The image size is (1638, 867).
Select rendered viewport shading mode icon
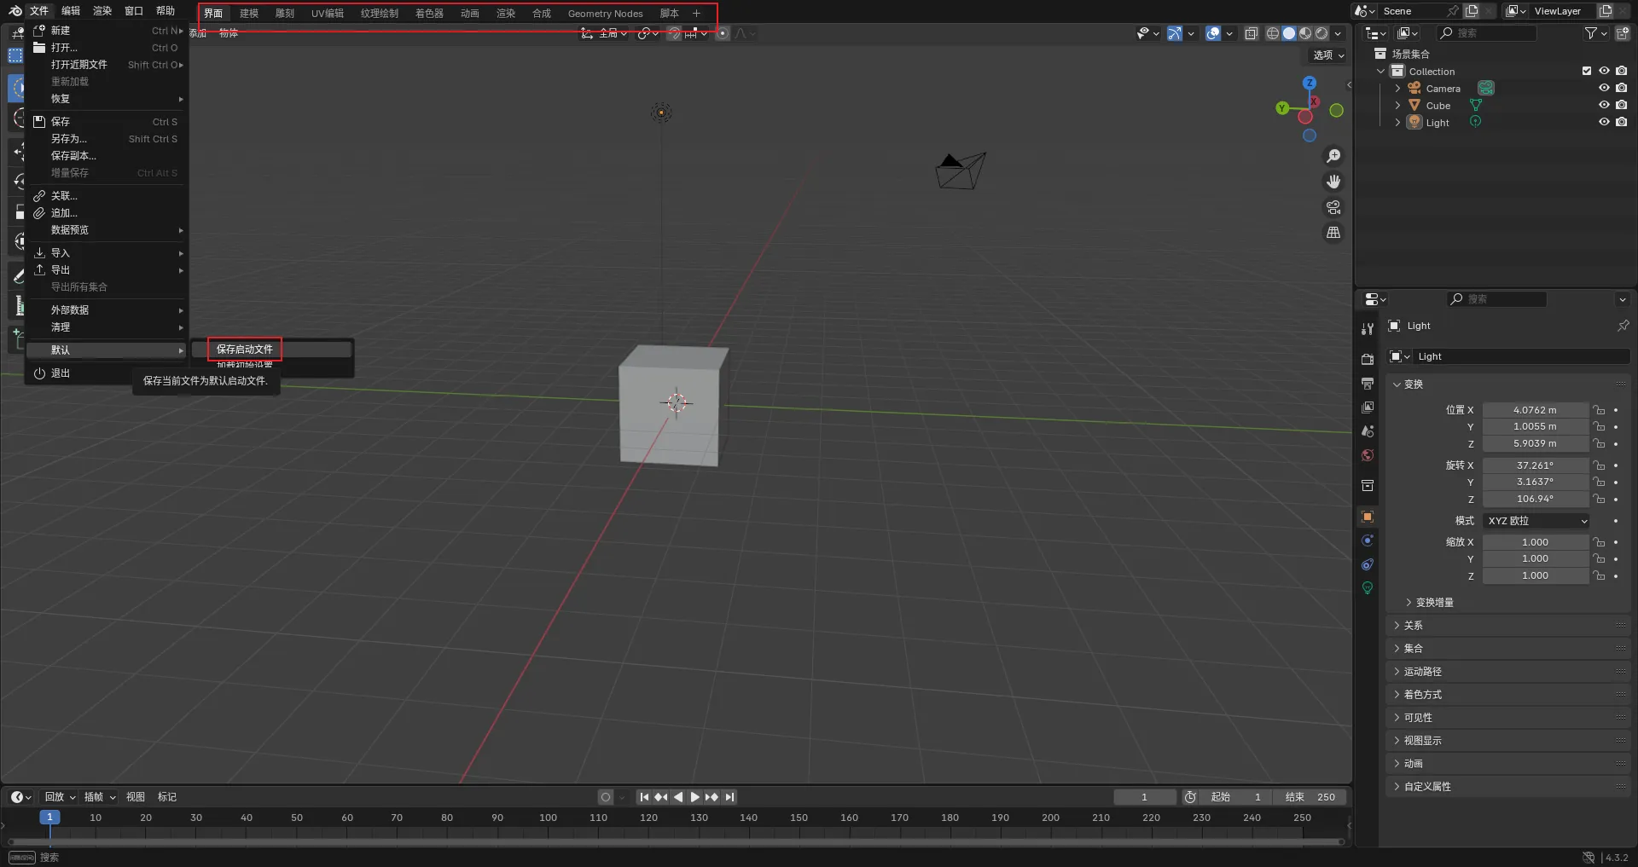click(1321, 33)
